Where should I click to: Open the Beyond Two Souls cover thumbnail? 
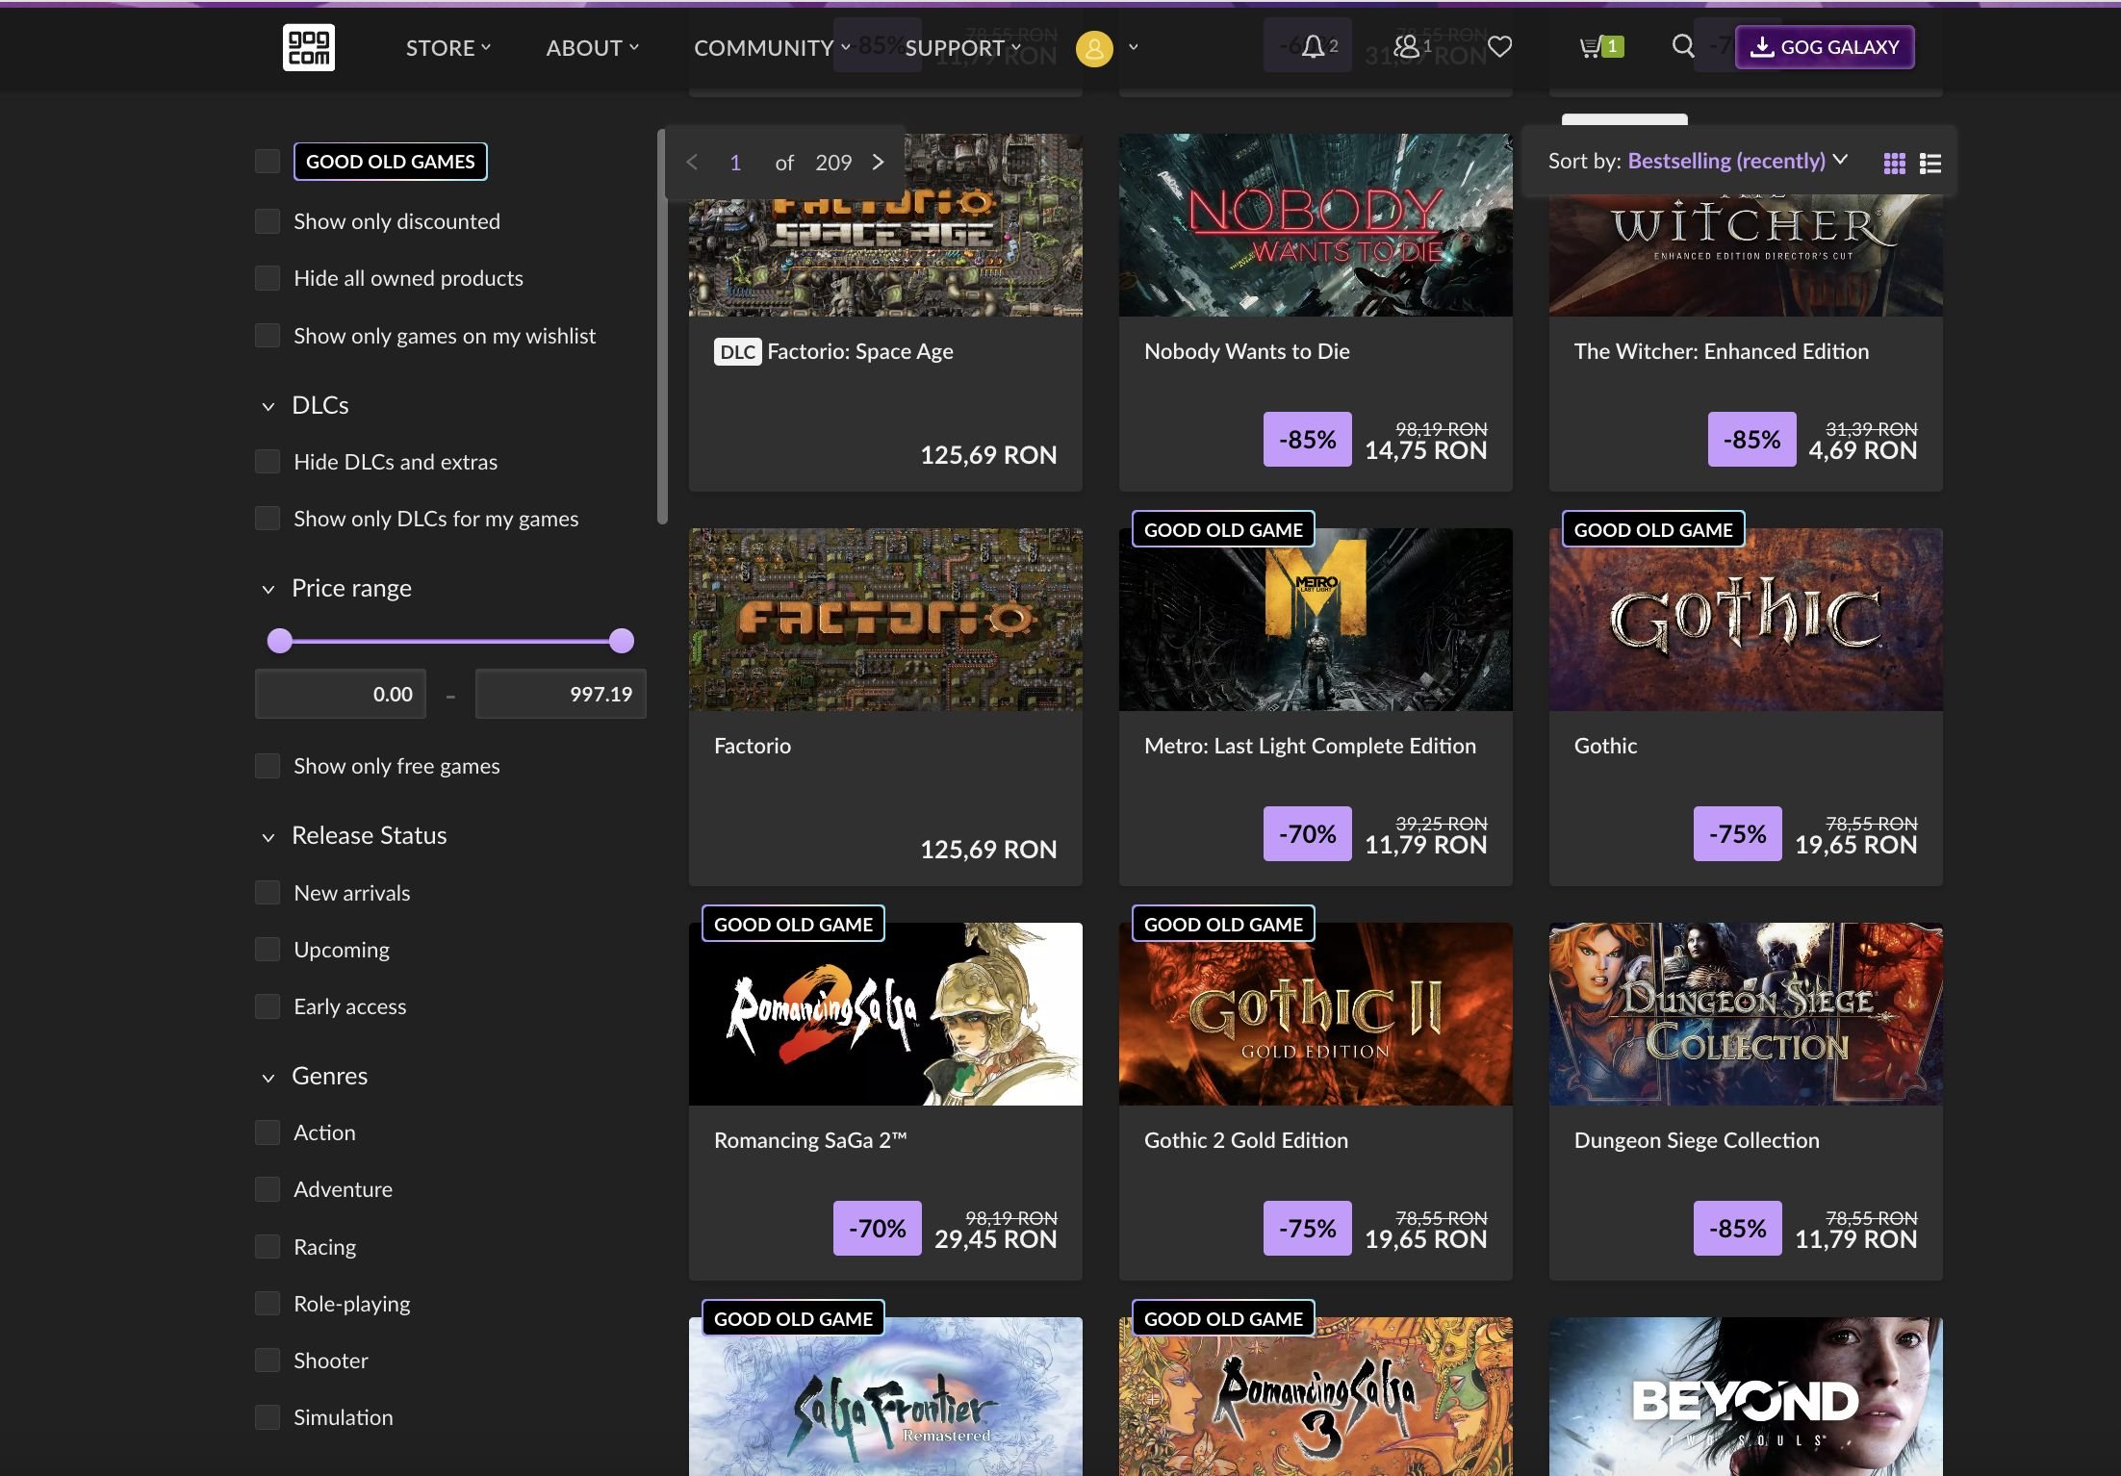click(x=1746, y=1396)
